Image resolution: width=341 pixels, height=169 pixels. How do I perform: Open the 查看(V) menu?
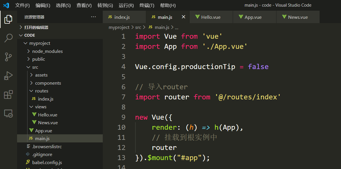(84, 5)
